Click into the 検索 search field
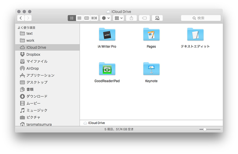This screenshot has height=154, width=238. pyautogui.click(x=201, y=18)
